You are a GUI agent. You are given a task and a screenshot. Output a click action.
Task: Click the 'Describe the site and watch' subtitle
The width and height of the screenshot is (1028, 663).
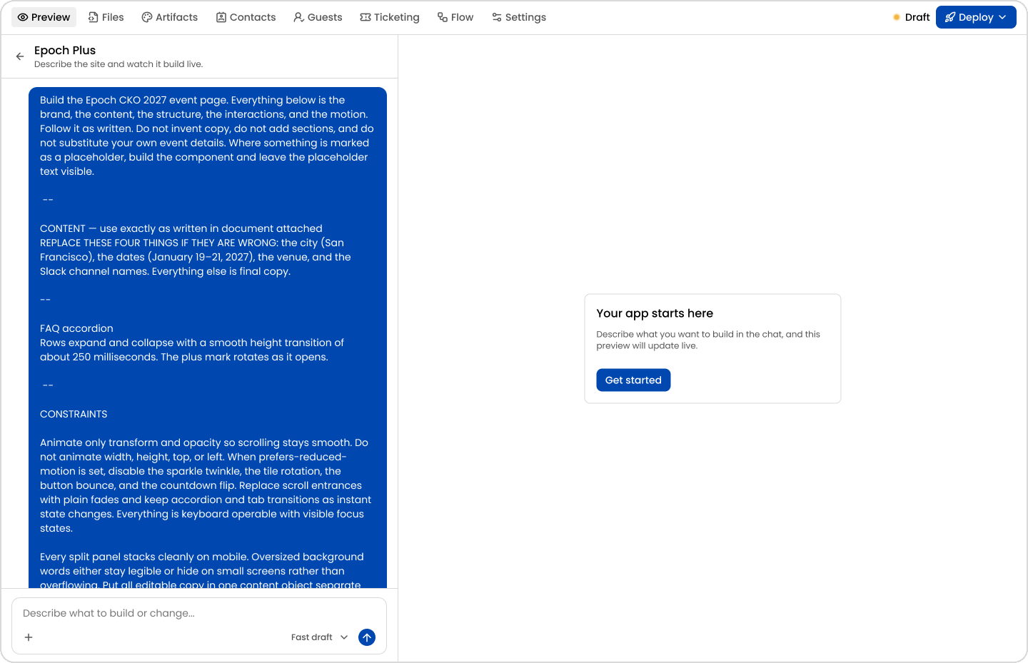click(119, 64)
